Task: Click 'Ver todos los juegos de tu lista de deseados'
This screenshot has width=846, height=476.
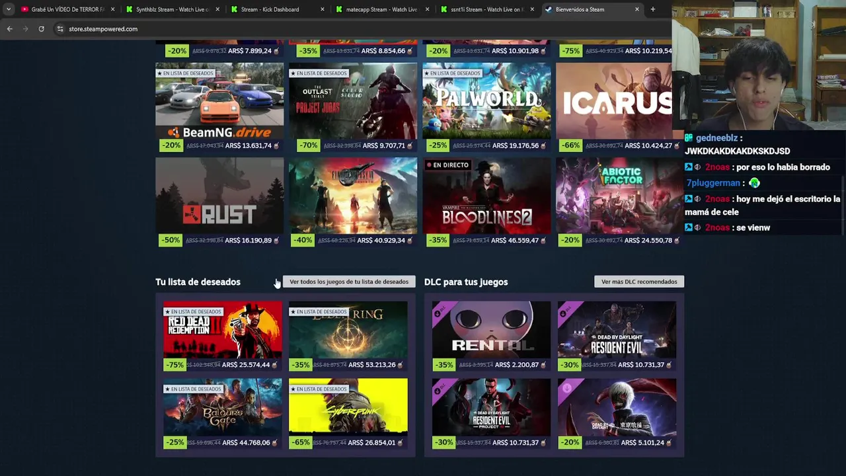Action: (x=349, y=282)
